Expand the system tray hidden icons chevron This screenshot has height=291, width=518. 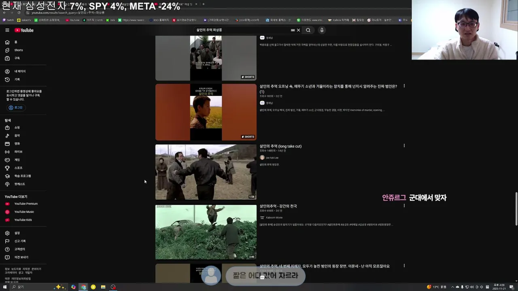[x=452, y=287]
